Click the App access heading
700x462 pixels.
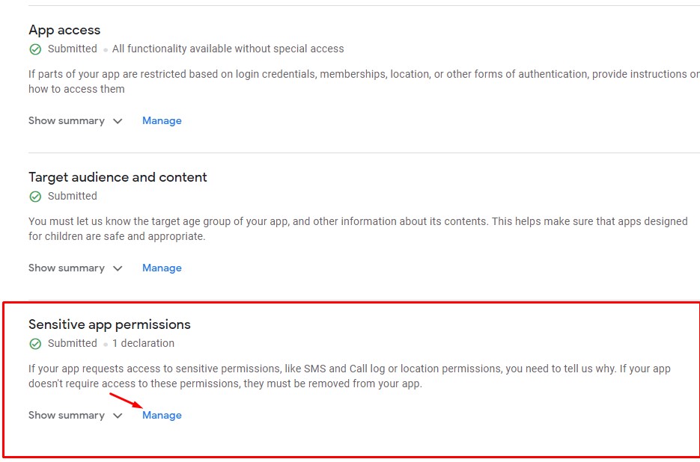pos(64,30)
